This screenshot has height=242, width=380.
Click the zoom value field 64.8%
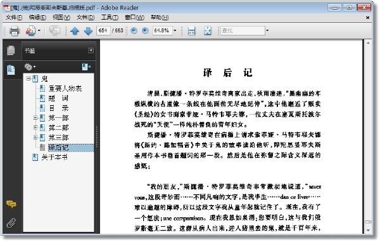pyautogui.click(x=162, y=30)
